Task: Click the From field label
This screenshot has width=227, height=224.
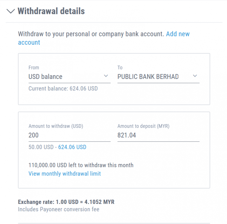Action: [34, 68]
